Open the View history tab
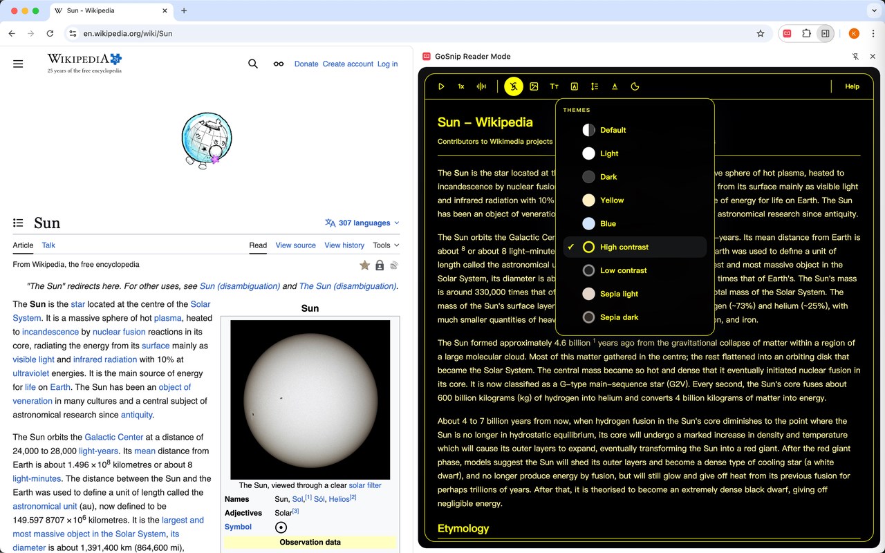Viewport: 885px width, 553px height. coord(344,245)
